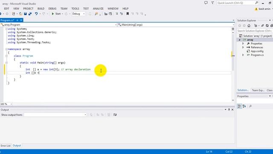This screenshot has height=154, width=273.
Task: Click the Property Pages wrench icon
Action: 250,106
